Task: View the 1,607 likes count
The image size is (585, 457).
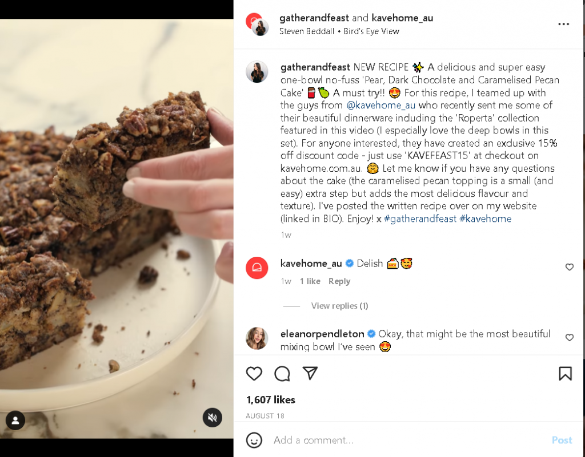Action: pyautogui.click(x=270, y=400)
